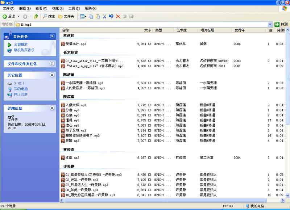Click the 联机购买音乐 link
Image resolution: width=290 pixels, height=210 pixels.
24,50
